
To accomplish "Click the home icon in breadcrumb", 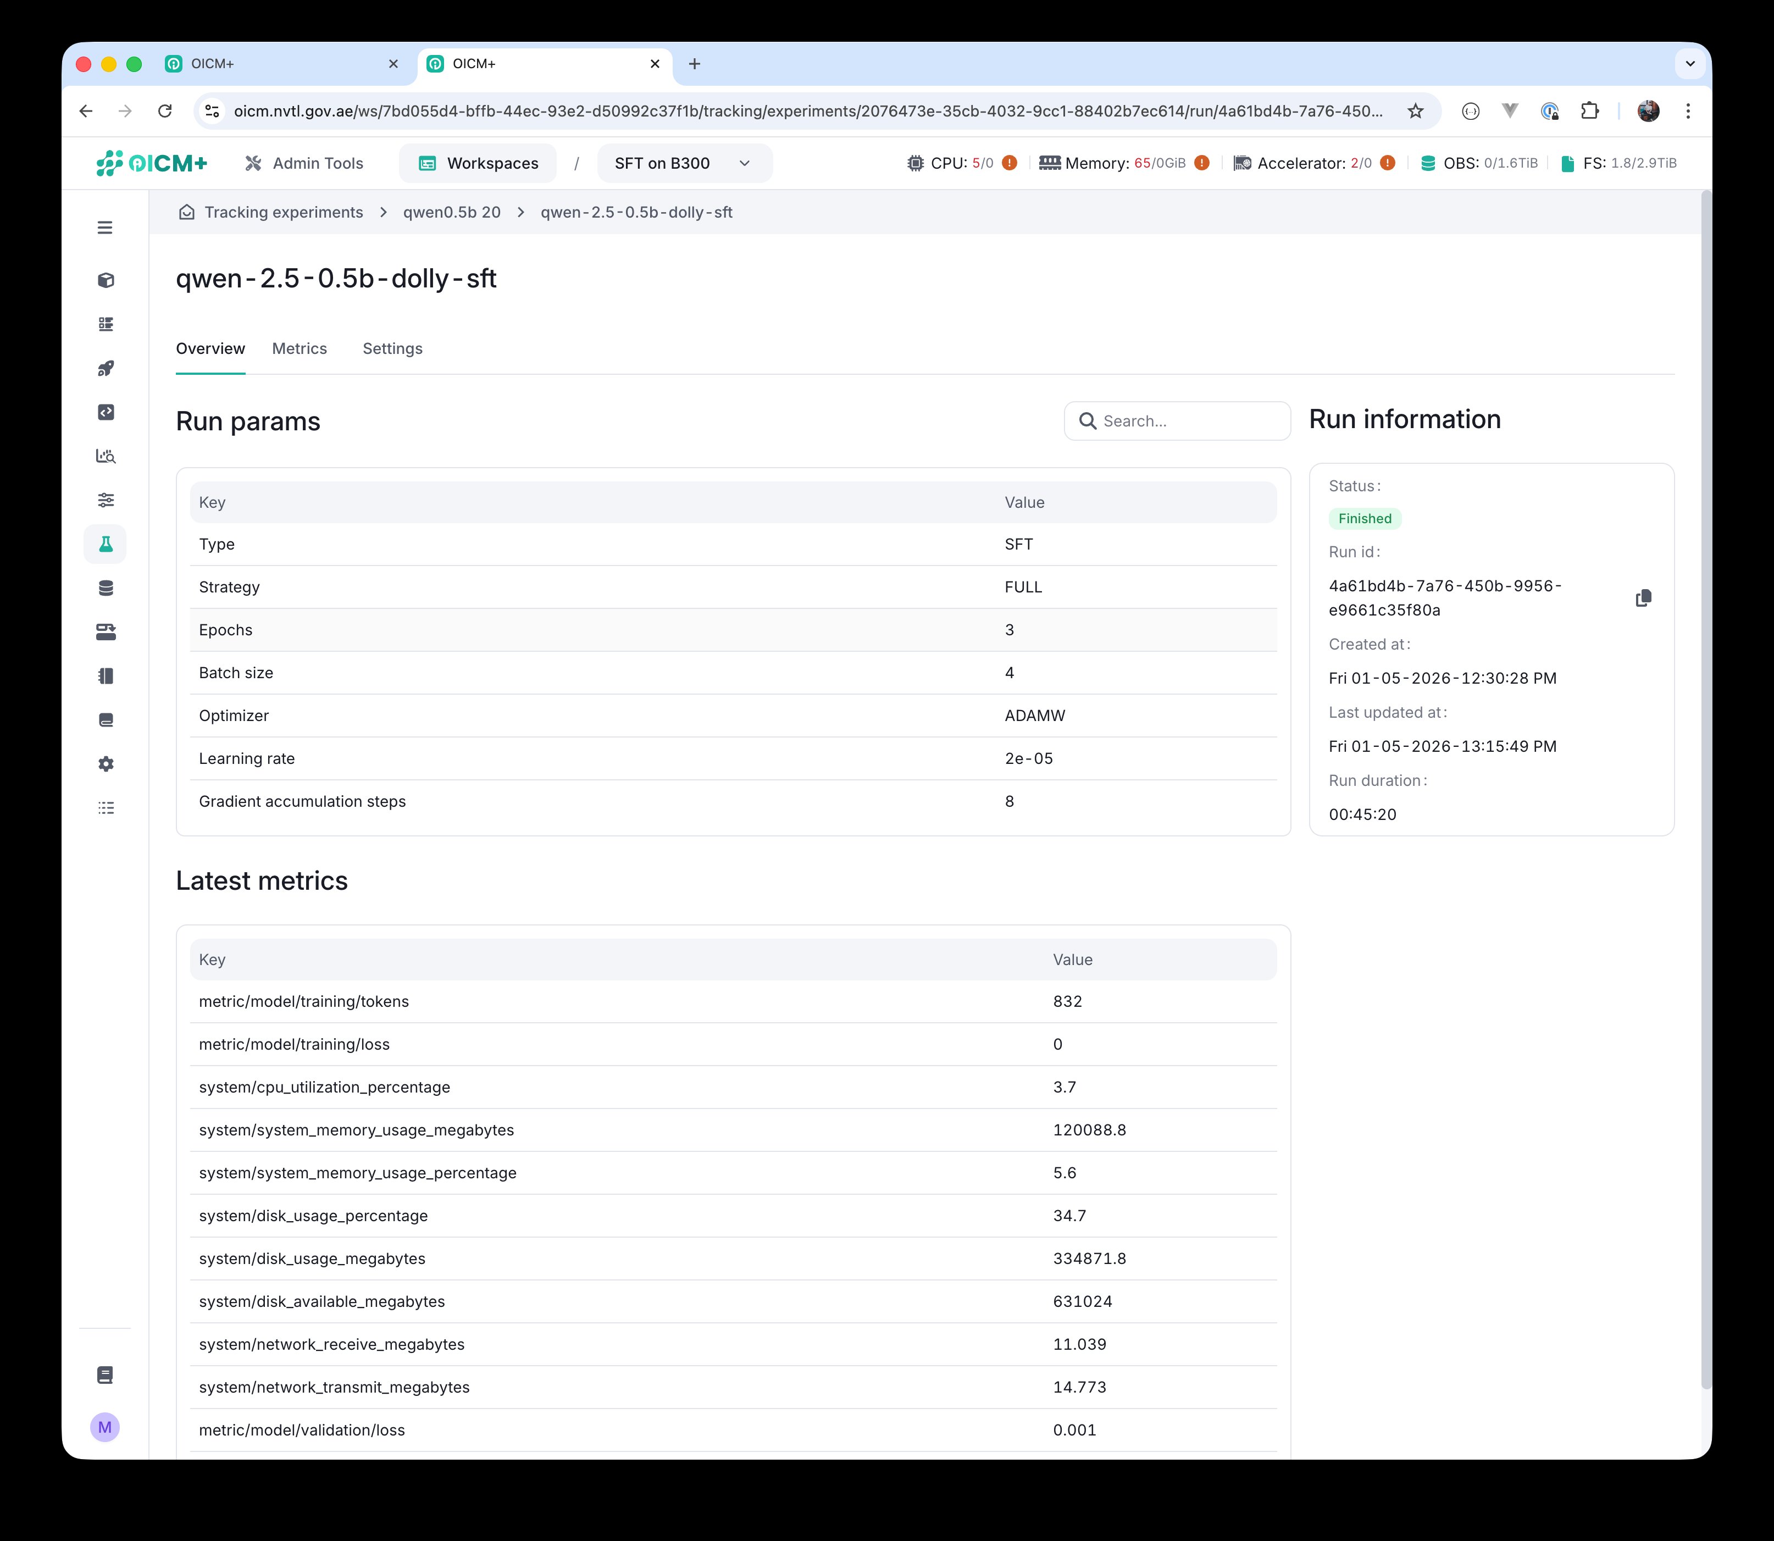I will tap(187, 212).
